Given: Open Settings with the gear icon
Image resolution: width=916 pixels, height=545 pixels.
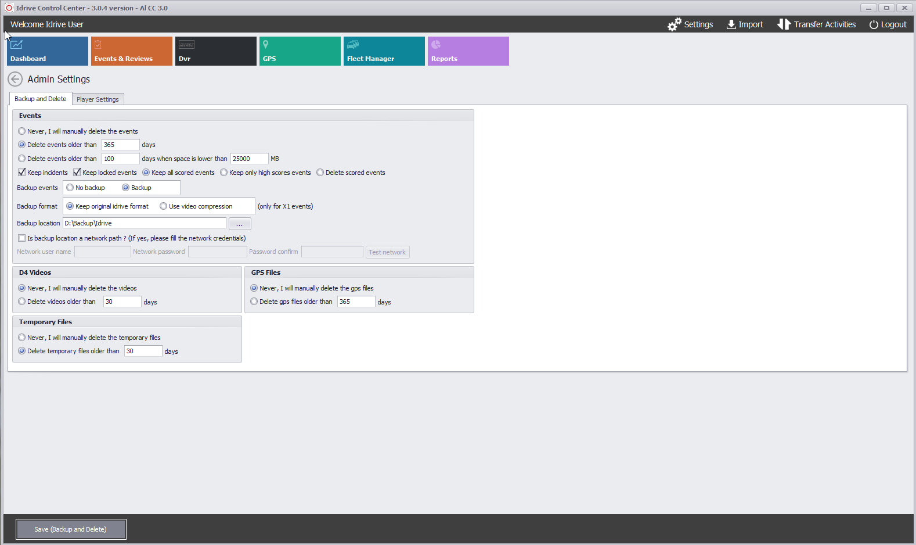Looking at the screenshot, I should pos(690,24).
